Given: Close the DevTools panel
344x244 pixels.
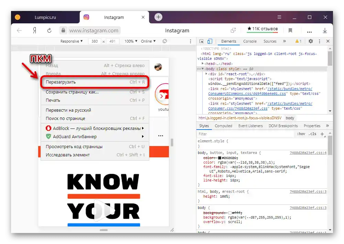Looking at the screenshot, I should (328, 41).
